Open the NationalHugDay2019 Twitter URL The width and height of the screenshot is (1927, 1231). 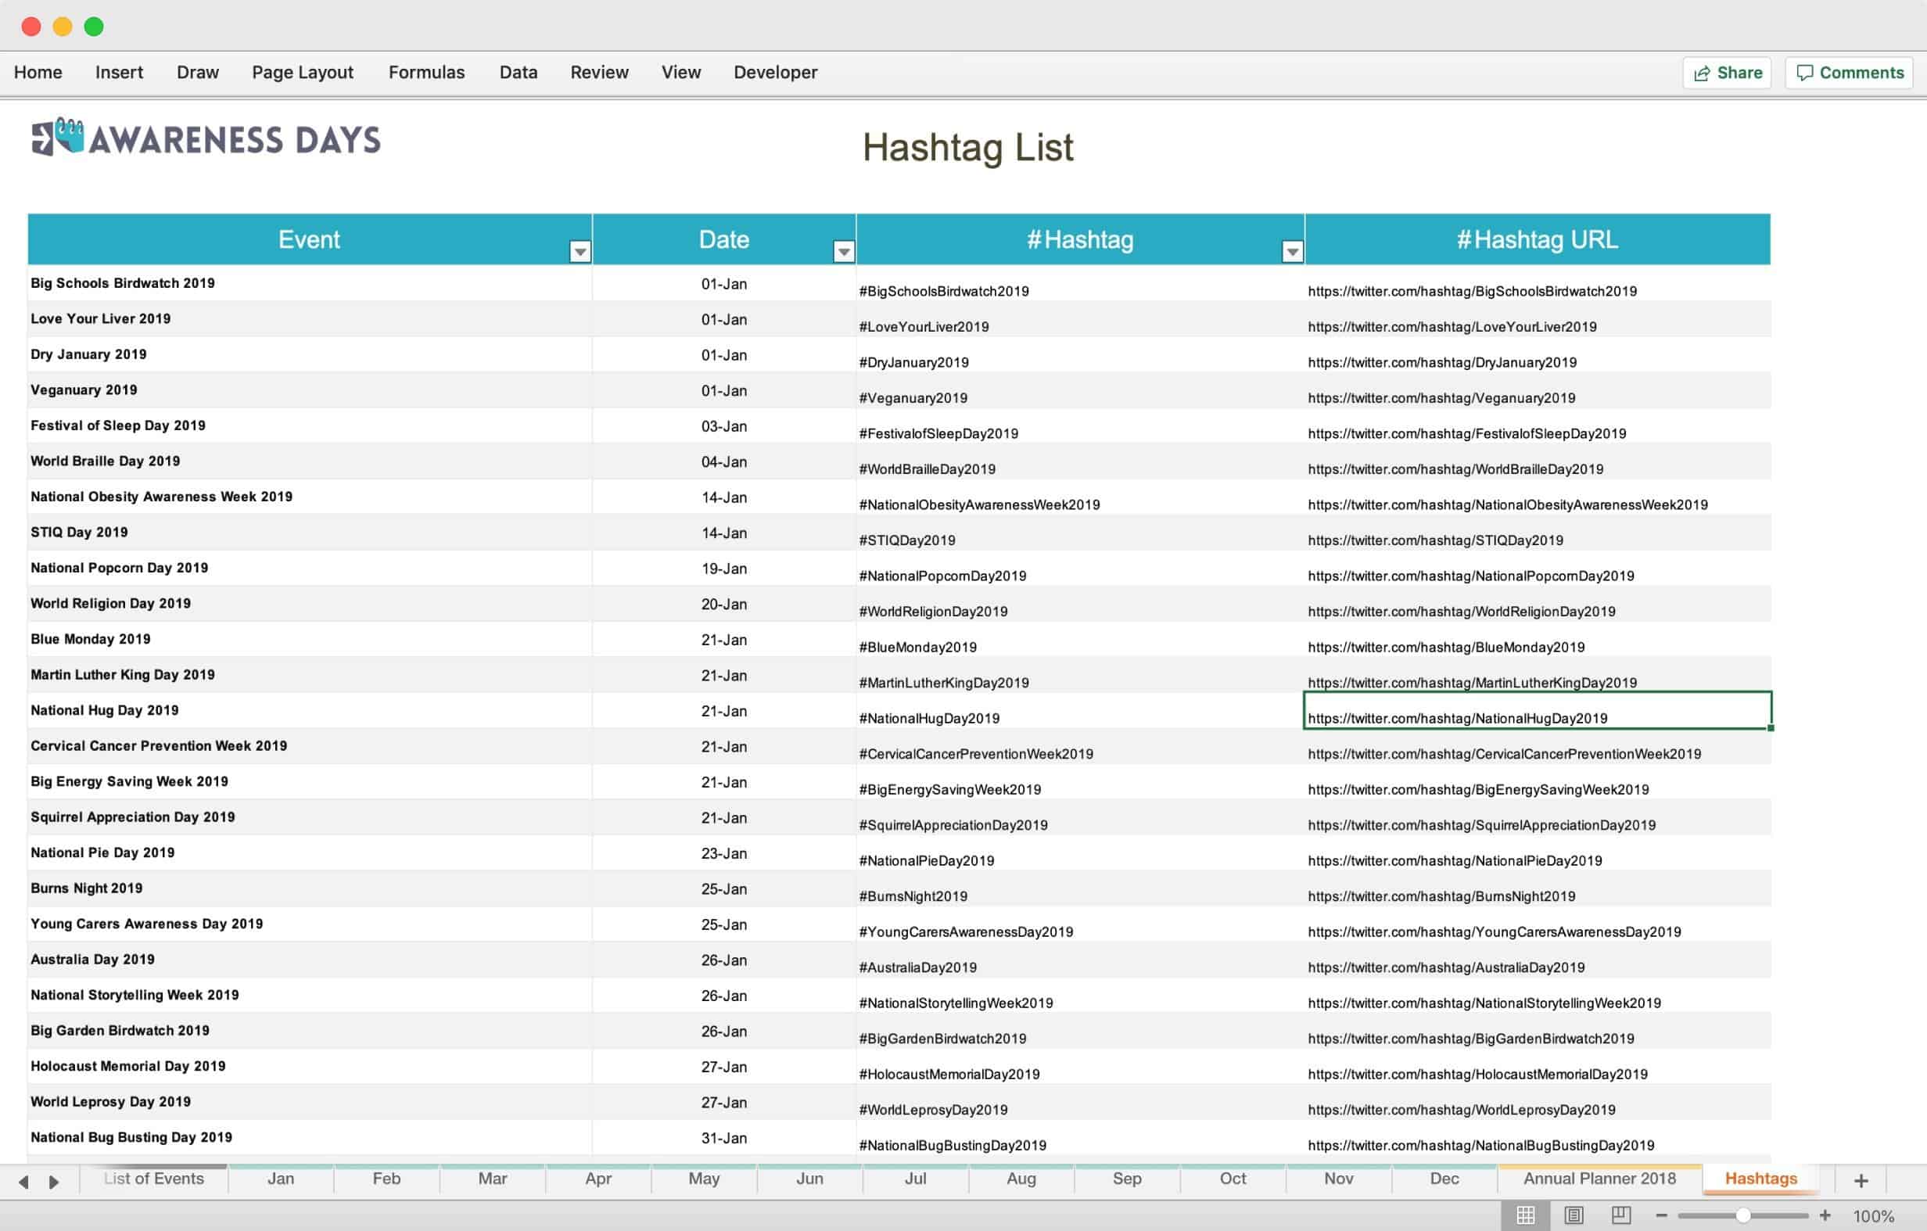pyautogui.click(x=1457, y=719)
